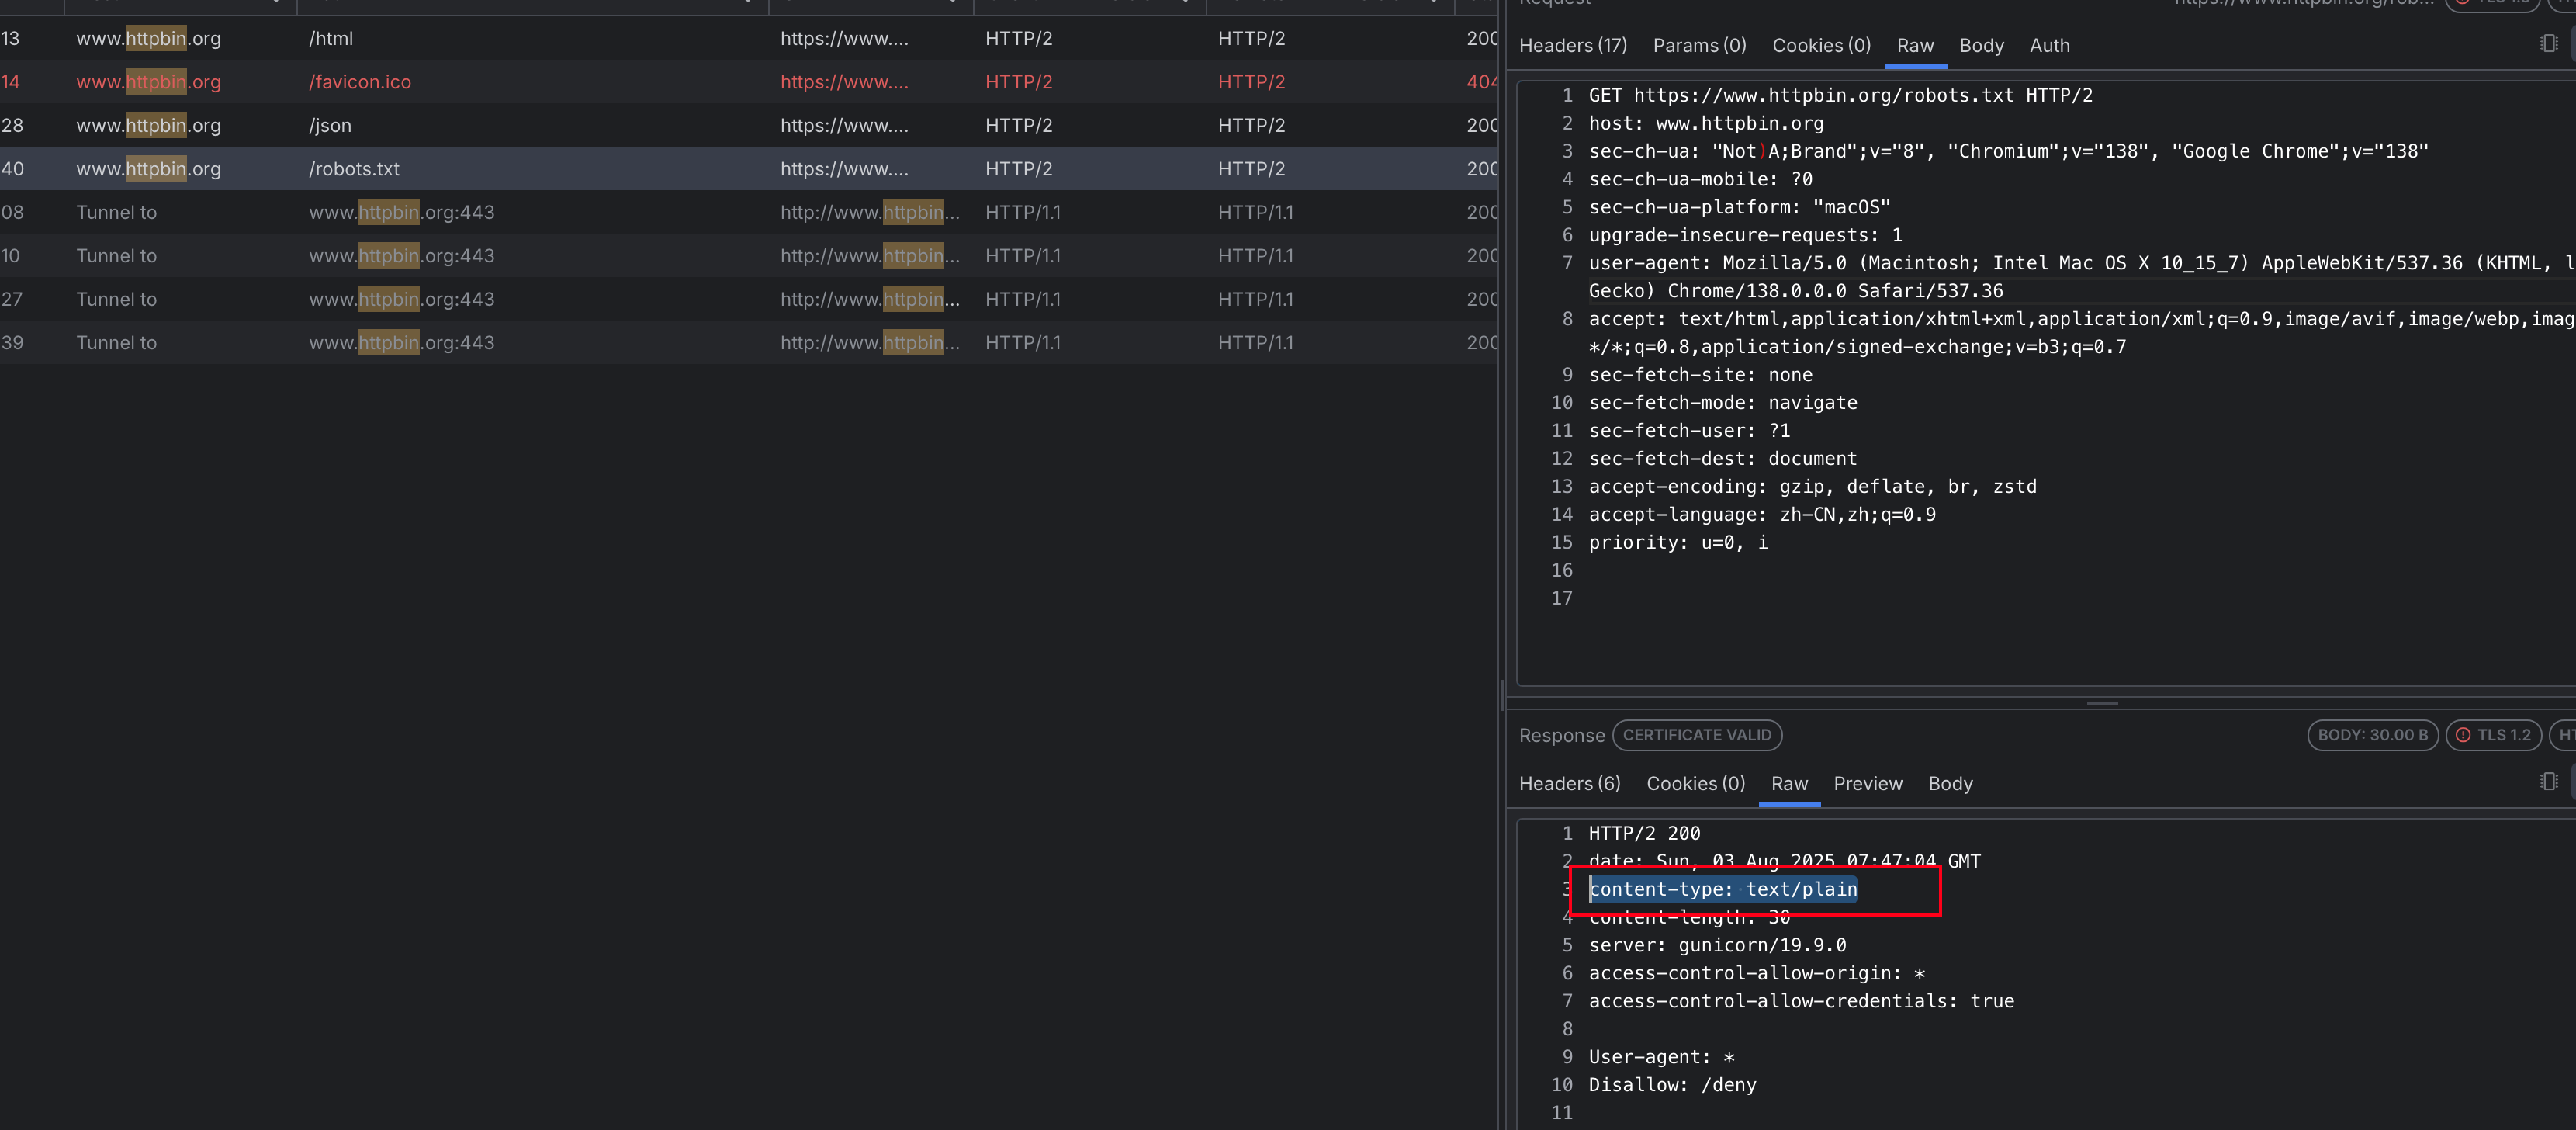Click the BODY: 30.00 B badge
The image size is (2576, 1130).
(x=2371, y=735)
